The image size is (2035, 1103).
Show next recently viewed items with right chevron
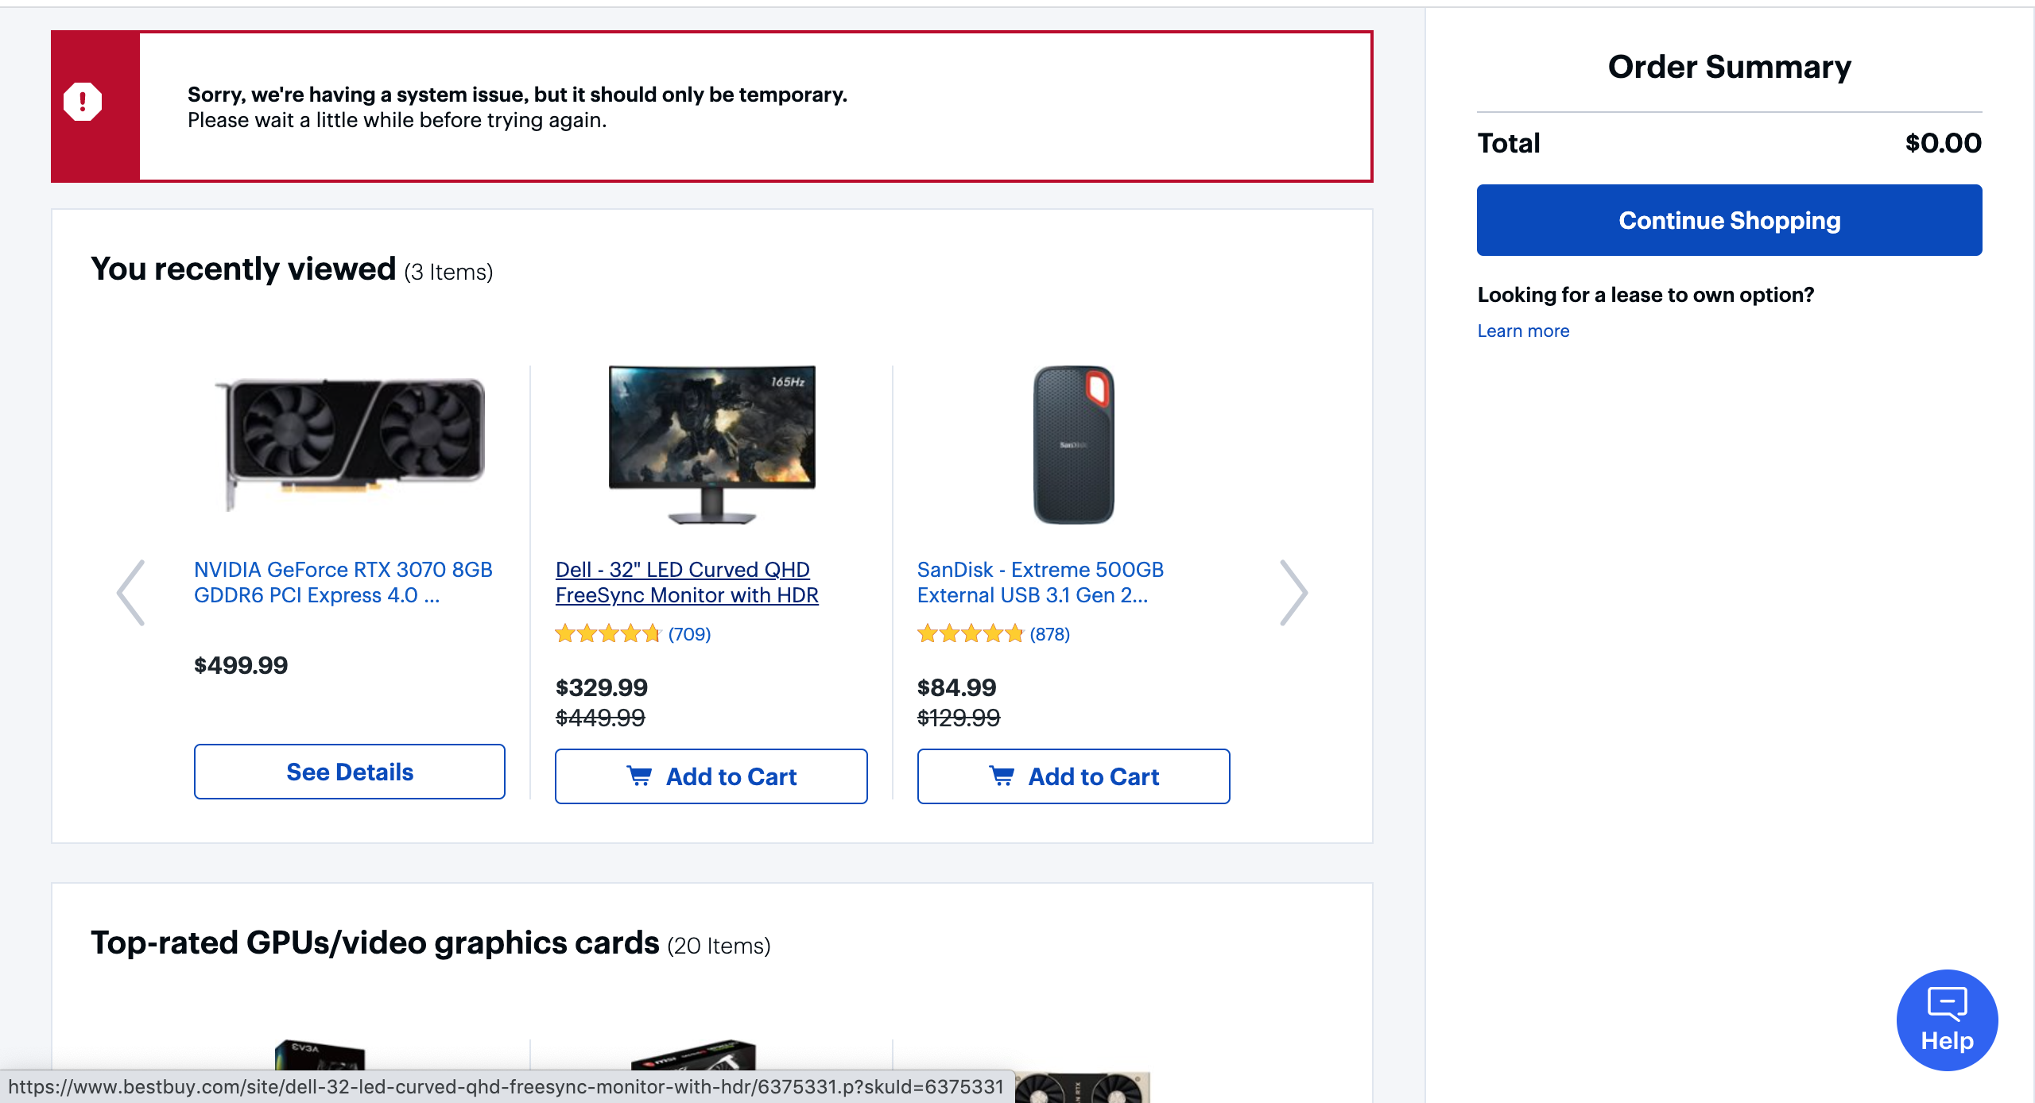pyautogui.click(x=1293, y=593)
